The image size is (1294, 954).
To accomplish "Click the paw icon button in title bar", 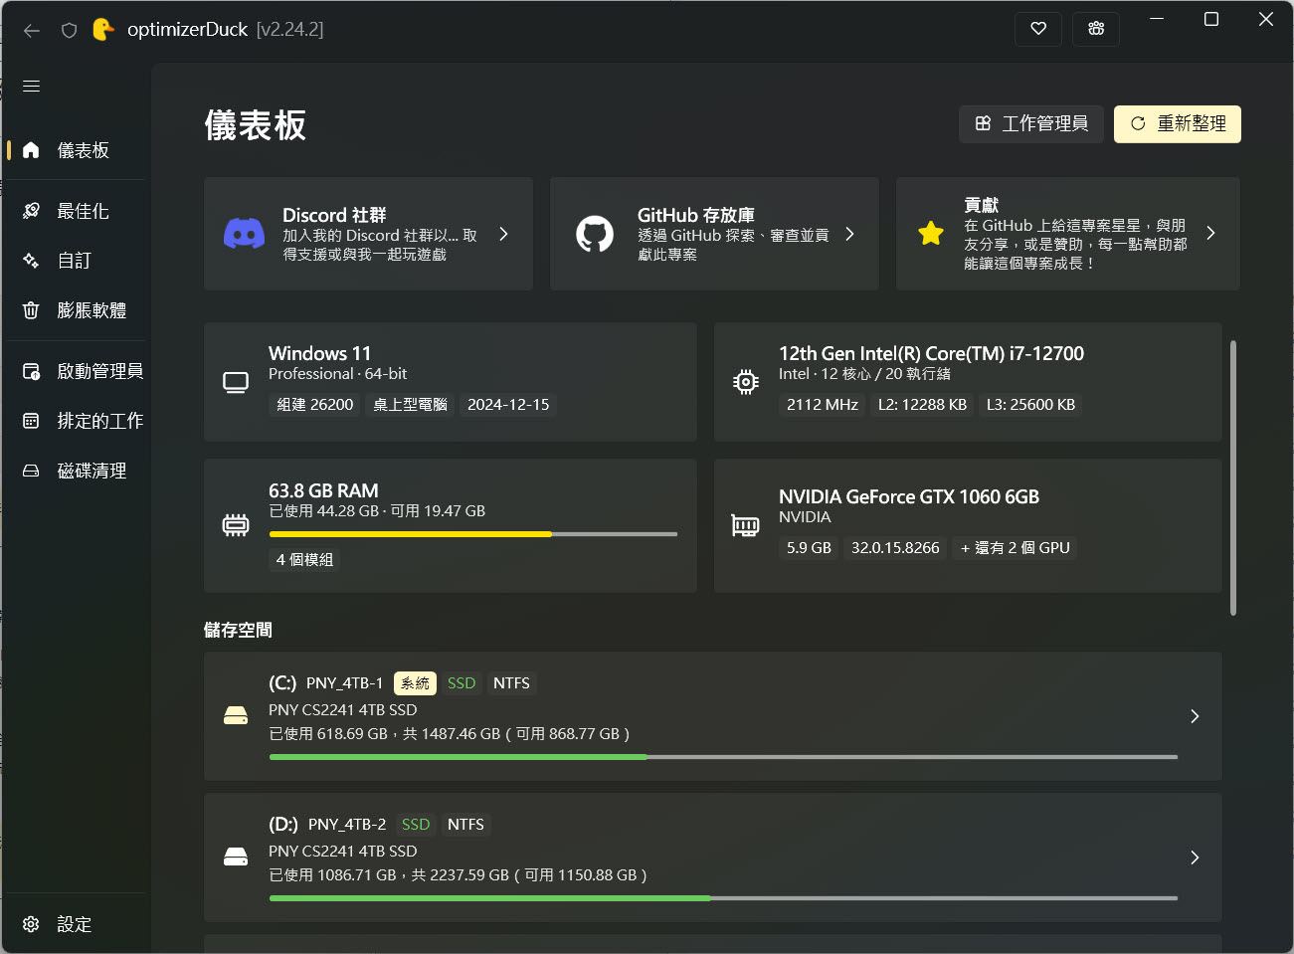I will [1096, 29].
